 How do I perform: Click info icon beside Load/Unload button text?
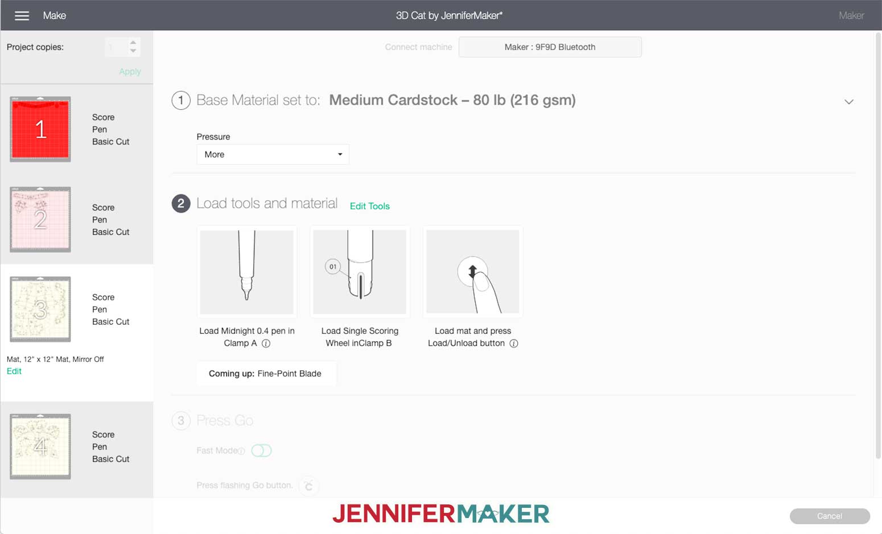(x=514, y=343)
